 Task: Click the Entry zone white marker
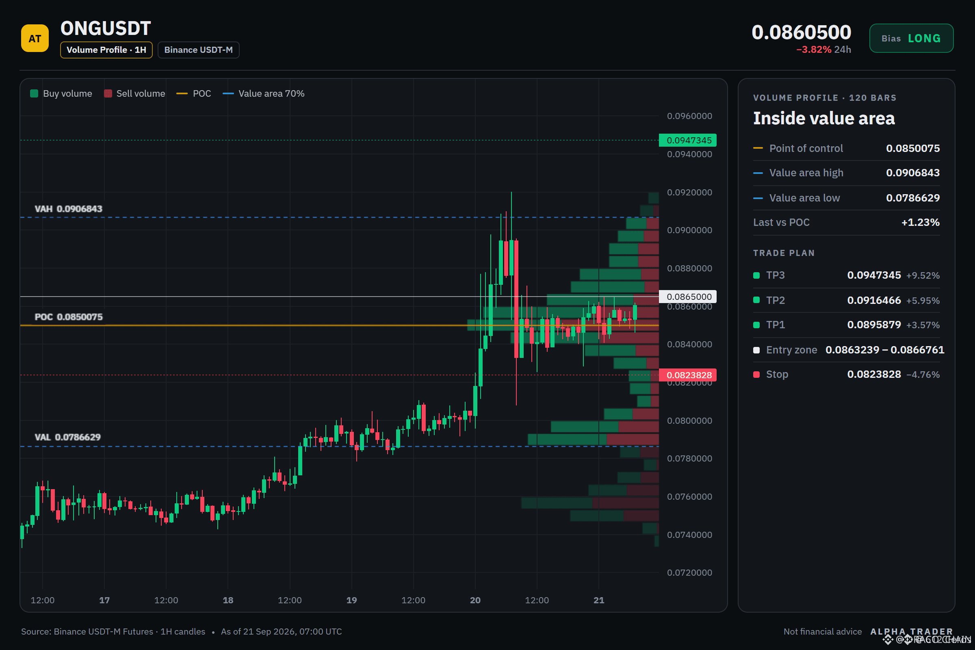756,350
